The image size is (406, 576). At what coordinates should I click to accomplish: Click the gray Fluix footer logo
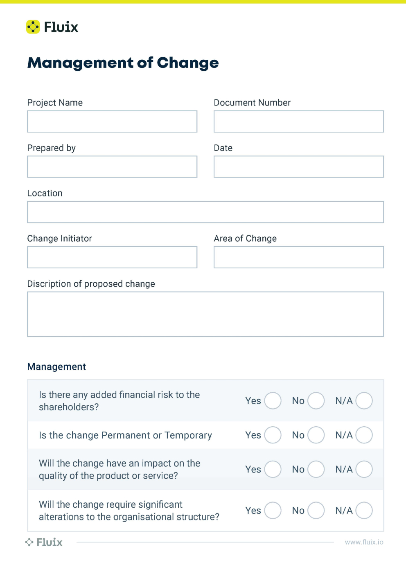tap(44, 542)
